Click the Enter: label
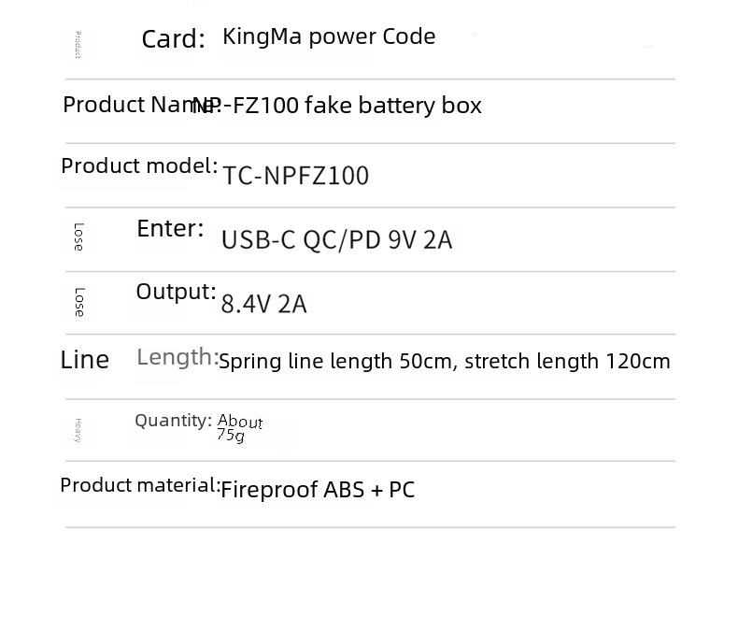The height and width of the screenshot is (631, 738). click(x=170, y=229)
